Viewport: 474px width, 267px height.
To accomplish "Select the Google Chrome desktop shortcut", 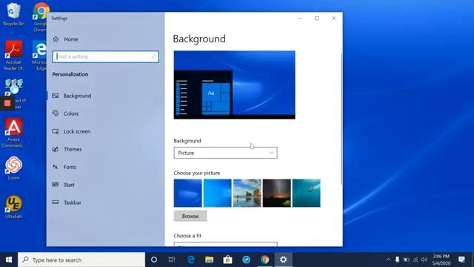I will [x=40, y=17].
